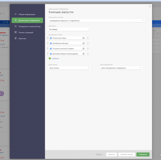This screenshot has width=161, height=160.
Task: Click the Плохотнюк Олена row field
Action: pyautogui.click(x=67, y=38)
